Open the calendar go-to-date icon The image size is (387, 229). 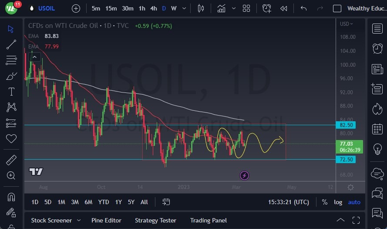click(x=166, y=202)
